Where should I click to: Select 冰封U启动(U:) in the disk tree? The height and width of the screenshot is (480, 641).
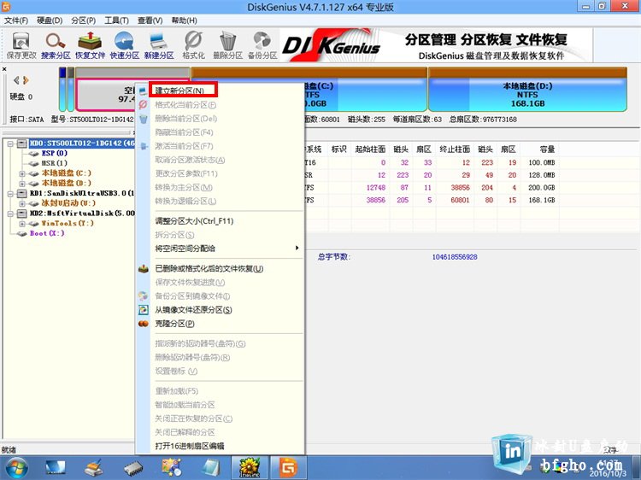click(x=68, y=203)
